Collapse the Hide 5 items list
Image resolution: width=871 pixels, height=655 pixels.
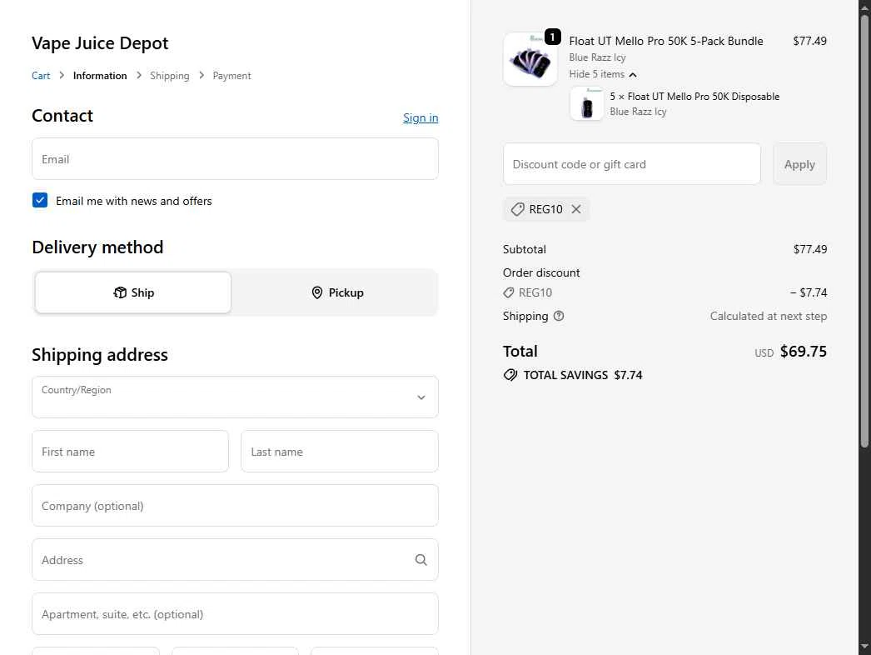[603, 74]
